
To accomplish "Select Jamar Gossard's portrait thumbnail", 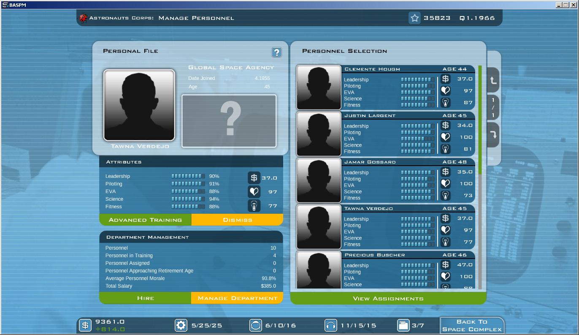I will pos(319,180).
